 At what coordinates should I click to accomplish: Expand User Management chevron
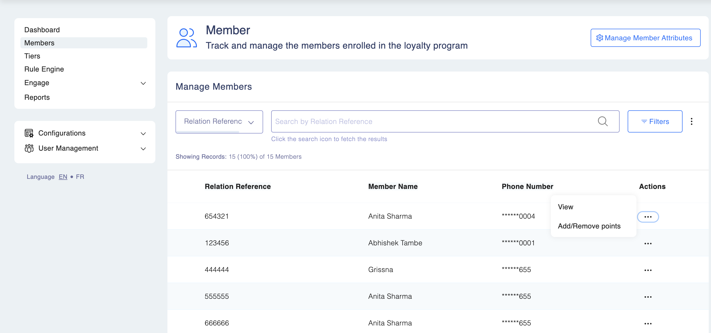(x=143, y=149)
